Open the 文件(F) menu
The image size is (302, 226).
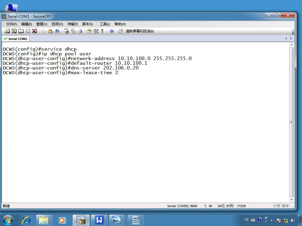click(12, 24)
